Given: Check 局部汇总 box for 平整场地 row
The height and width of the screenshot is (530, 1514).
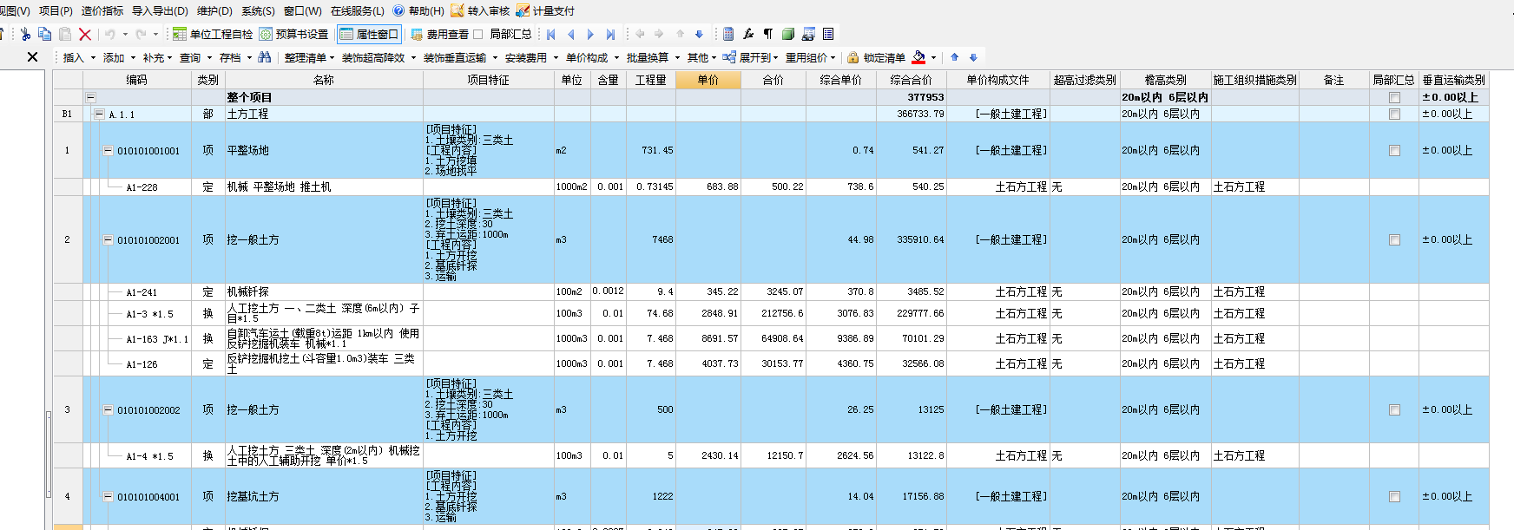Looking at the screenshot, I should (1394, 150).
